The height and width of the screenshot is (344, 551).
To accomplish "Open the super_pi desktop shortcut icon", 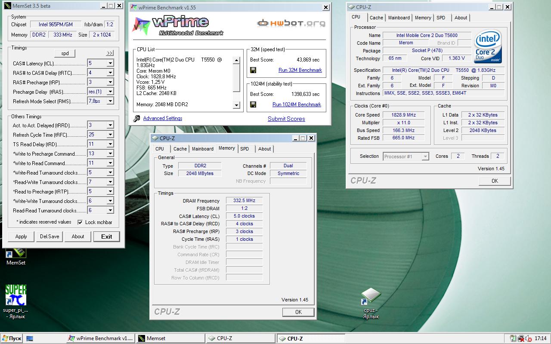I will 16,295.
